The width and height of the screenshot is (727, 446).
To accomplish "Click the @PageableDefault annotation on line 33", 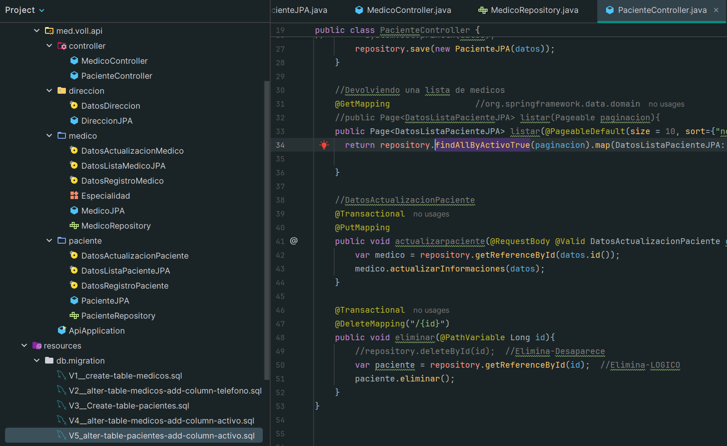I will pos(586,131).
